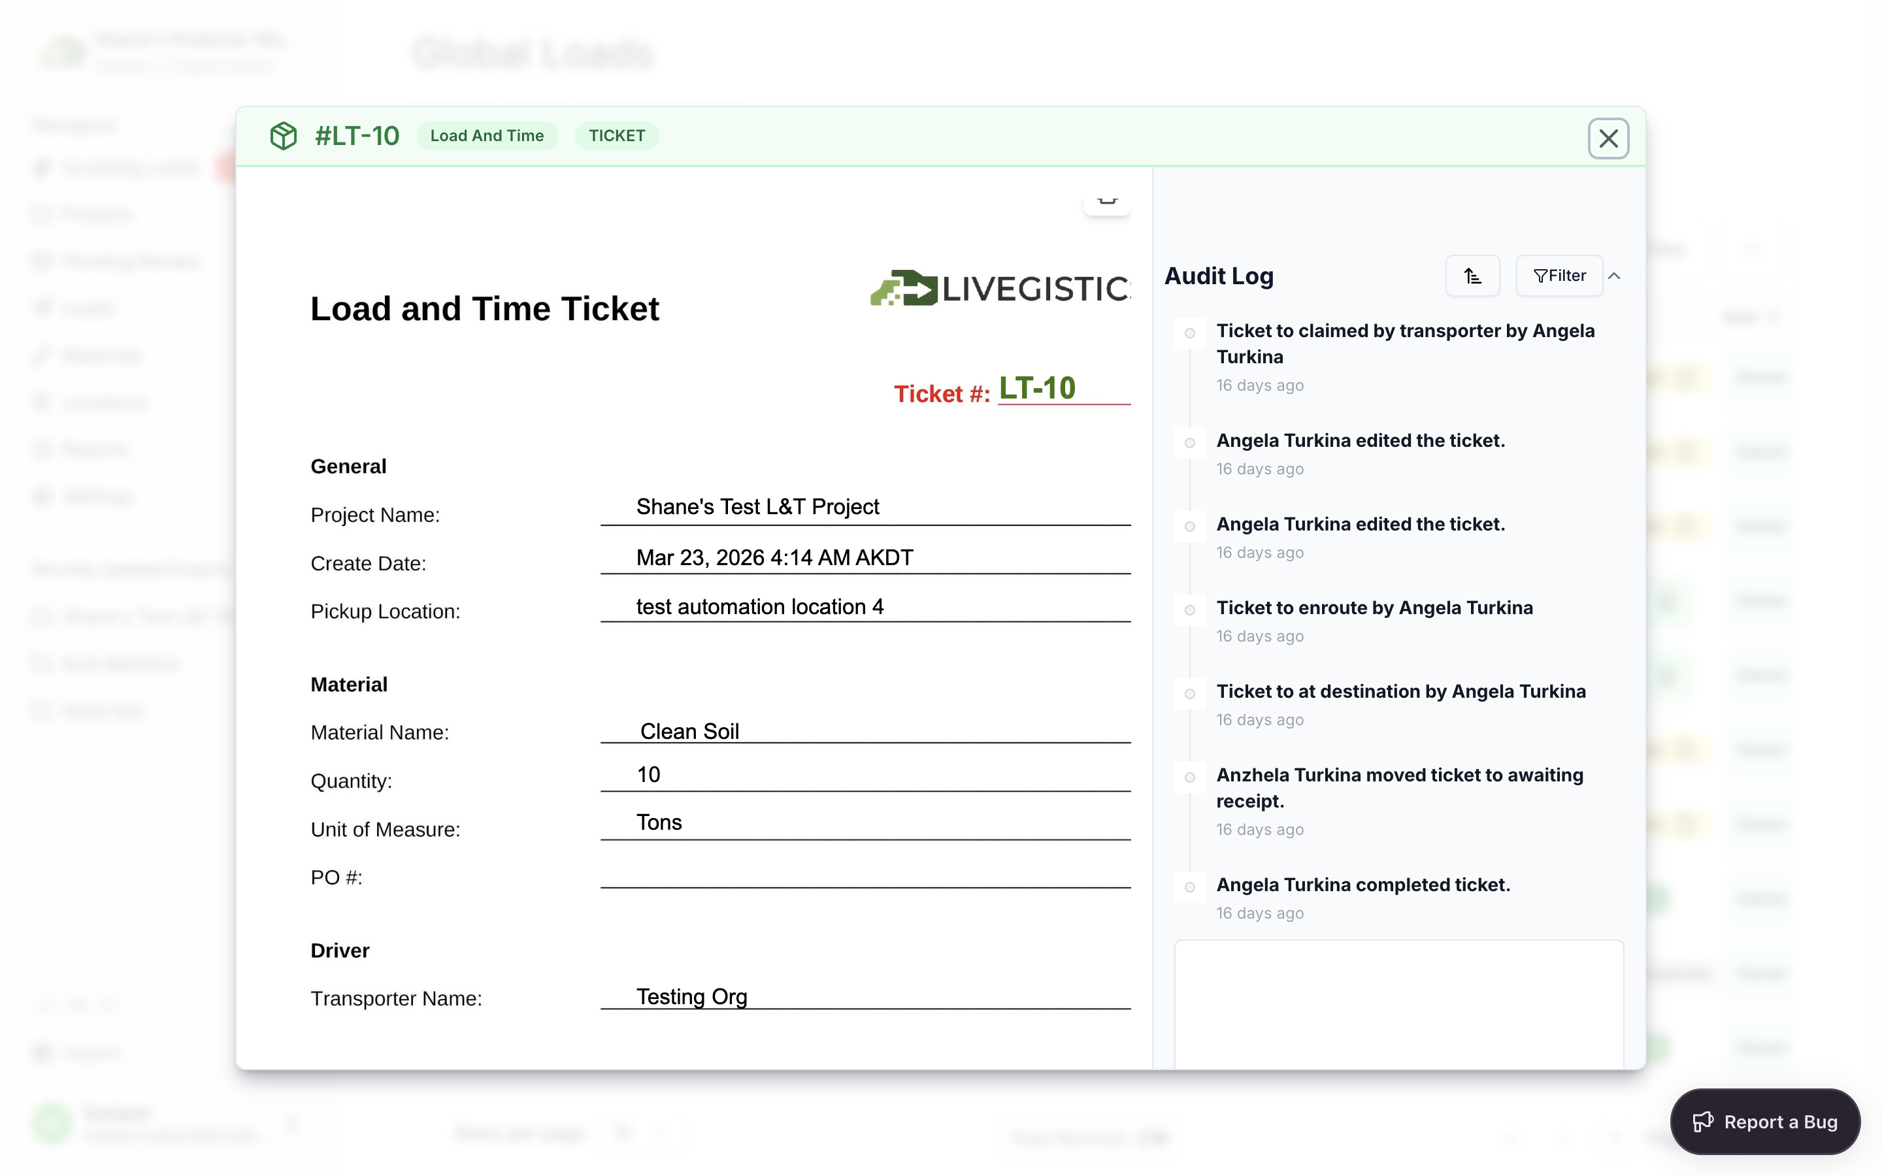Click the Load And Time badge

click(x=487, y=135)
